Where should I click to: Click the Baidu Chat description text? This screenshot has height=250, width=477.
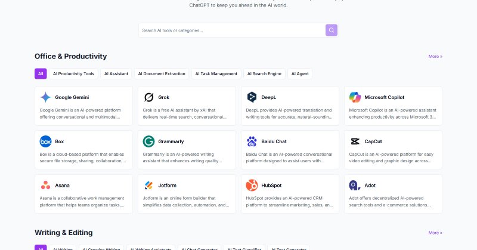click(x=289, y=158)
